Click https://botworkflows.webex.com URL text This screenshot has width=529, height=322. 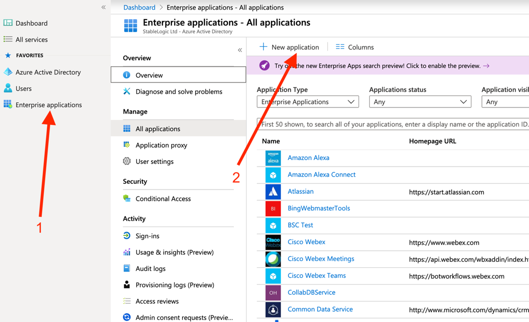456,276
